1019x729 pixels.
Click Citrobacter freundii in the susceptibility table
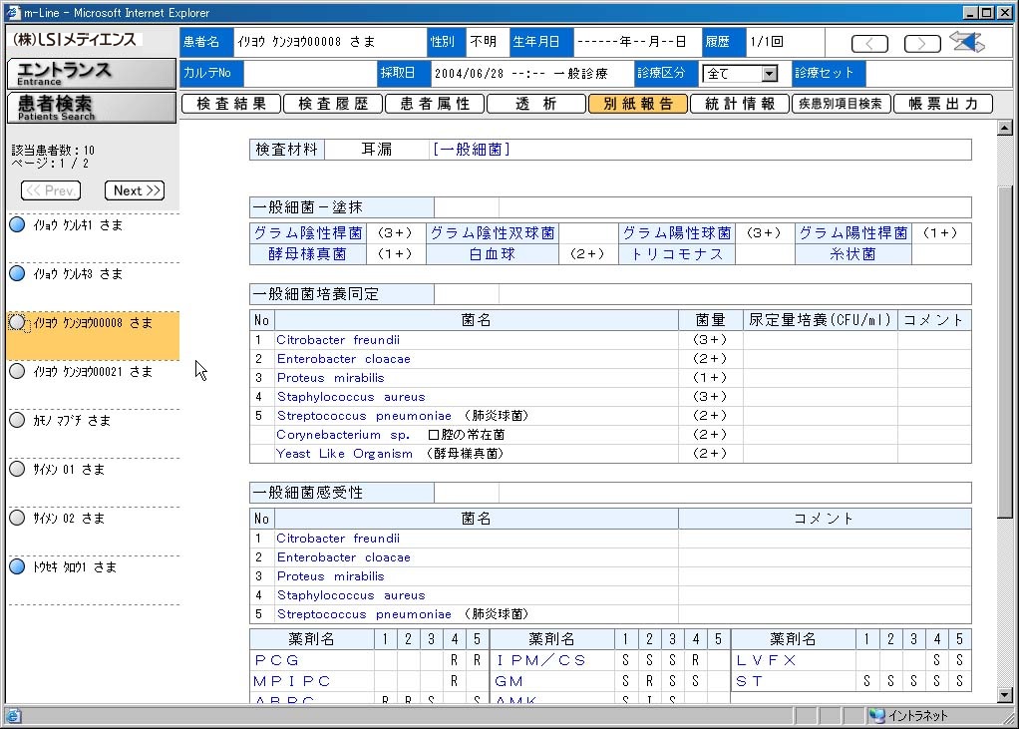[338, 538]
